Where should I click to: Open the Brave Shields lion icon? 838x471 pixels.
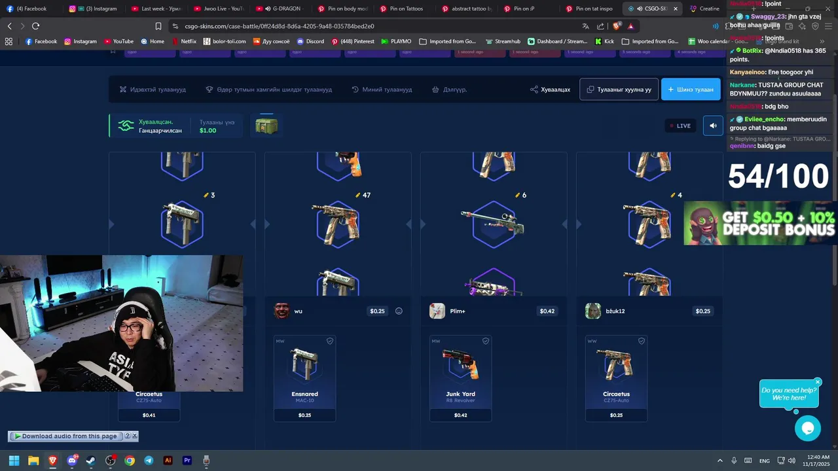click(x=617, y=26)
